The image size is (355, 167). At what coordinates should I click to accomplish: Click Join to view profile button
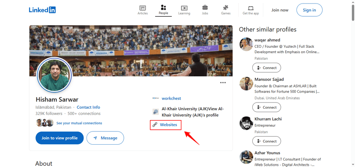click(59, 138)
